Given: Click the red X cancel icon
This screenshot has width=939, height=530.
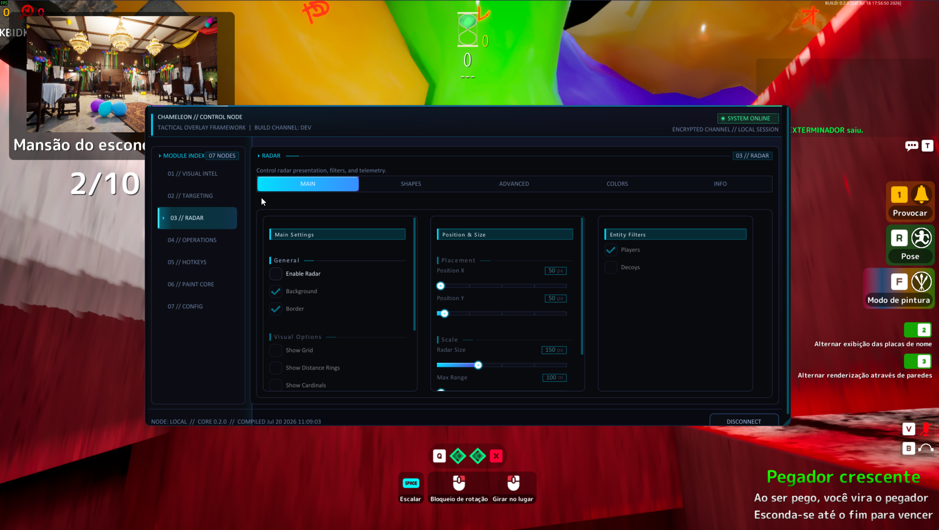Looking at the screenshot, I should (x=496, y=456).
